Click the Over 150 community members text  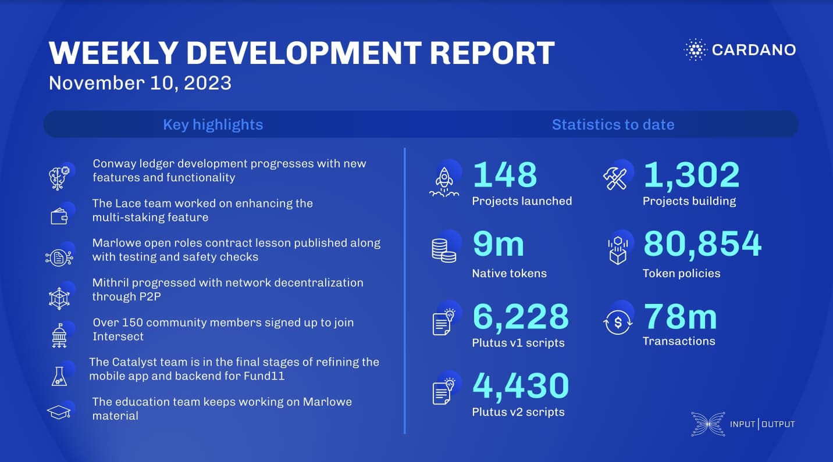click(x=223, y=329)
